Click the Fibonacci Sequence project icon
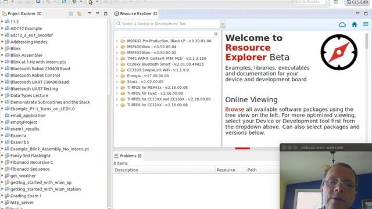This screenshot has height=209, width=372. [x=7, y=169]
